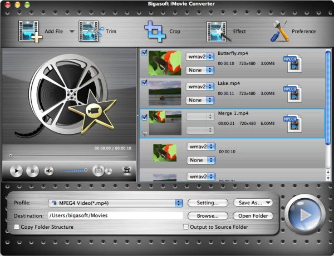Click the Trim toolbar label
334x256 pixels.
point(111,32)
